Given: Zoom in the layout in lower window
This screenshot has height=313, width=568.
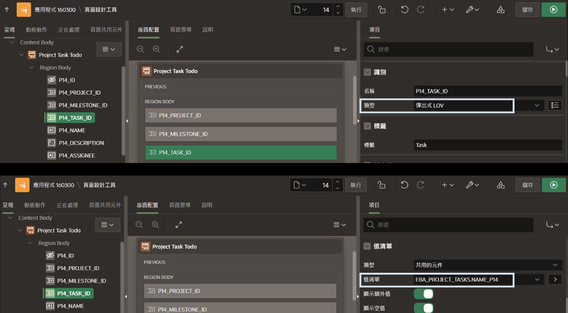Looking at the screenshot, I should coord(156,225).
